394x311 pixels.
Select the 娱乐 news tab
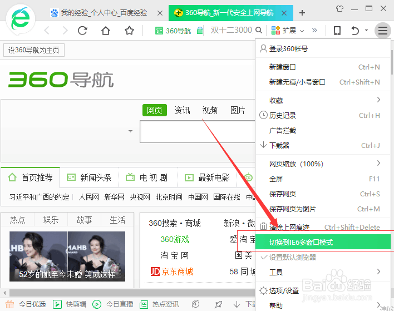pos(51,220)
